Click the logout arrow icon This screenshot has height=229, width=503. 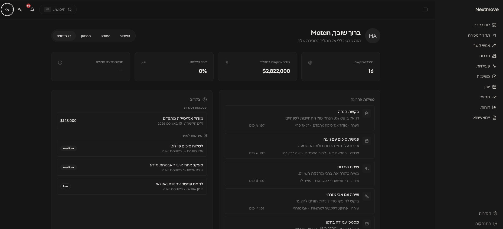click(x=495, y=224)
